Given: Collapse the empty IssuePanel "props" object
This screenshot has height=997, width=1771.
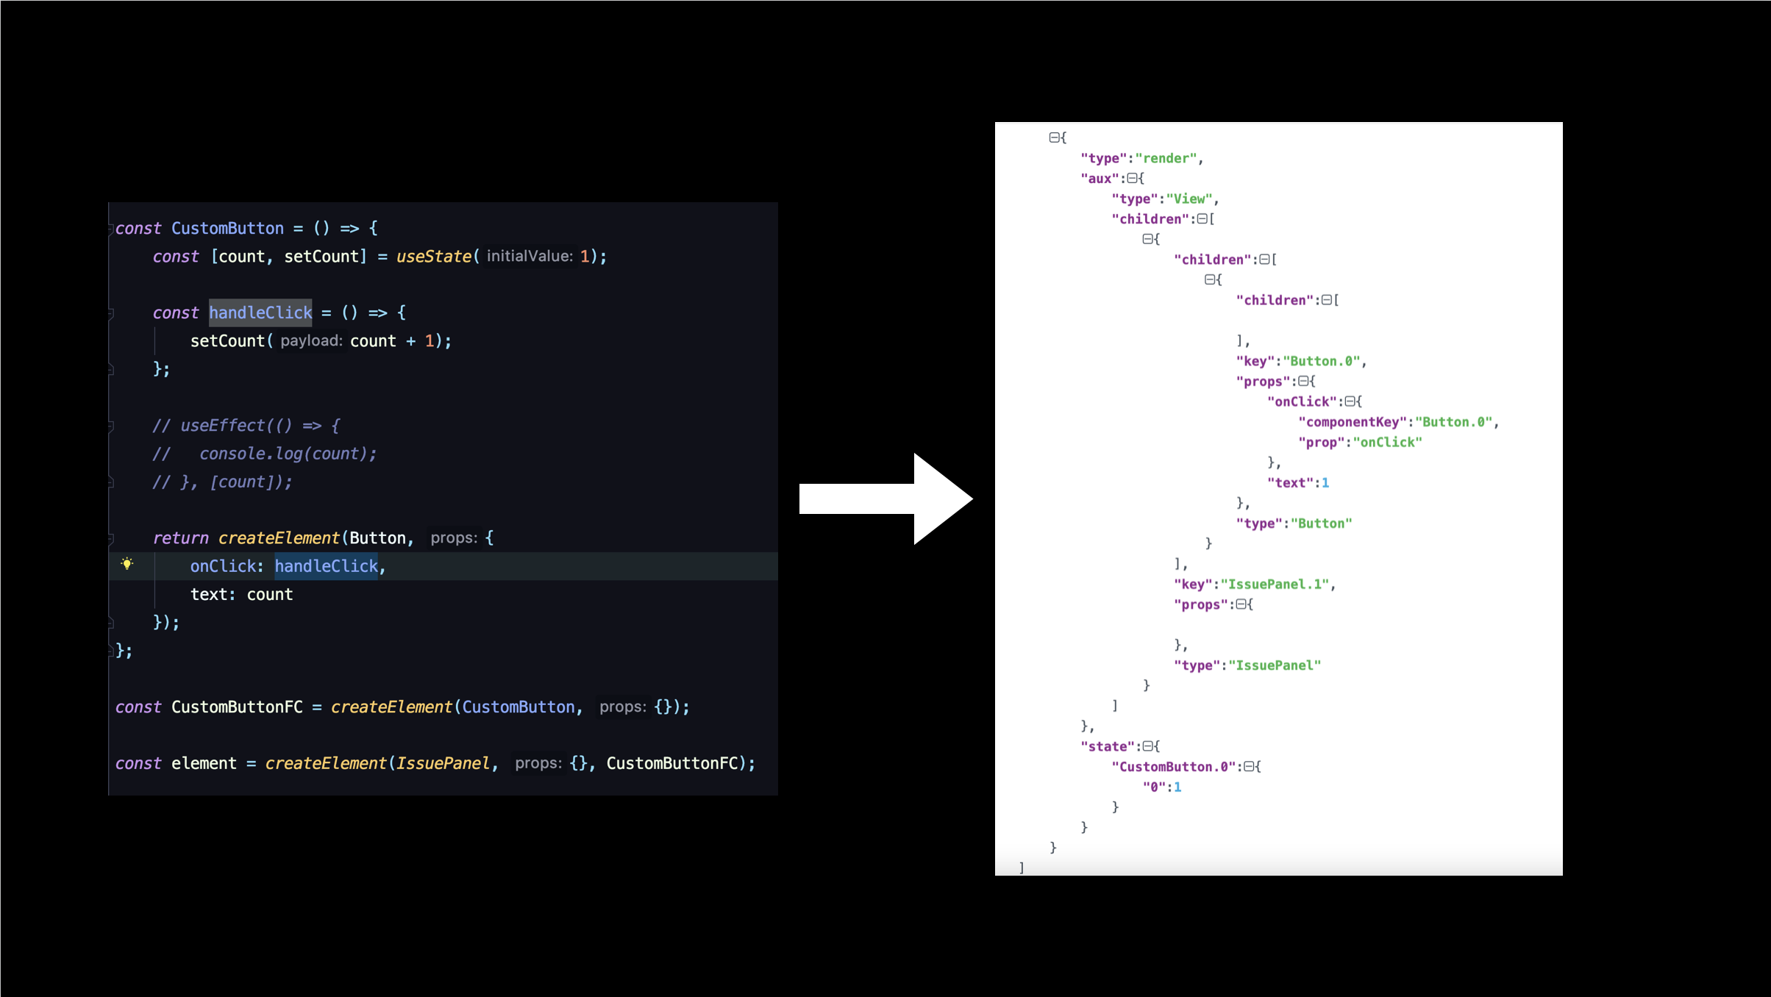Looking at the screenshot, I should click(1241, 604).
